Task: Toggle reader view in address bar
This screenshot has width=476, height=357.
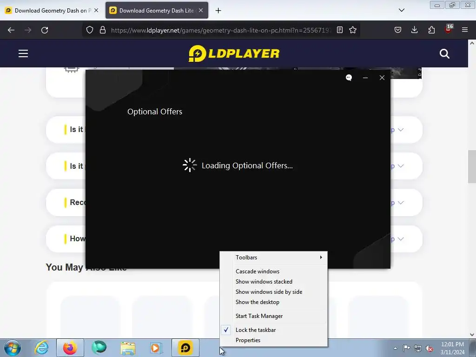Action: 340,30
